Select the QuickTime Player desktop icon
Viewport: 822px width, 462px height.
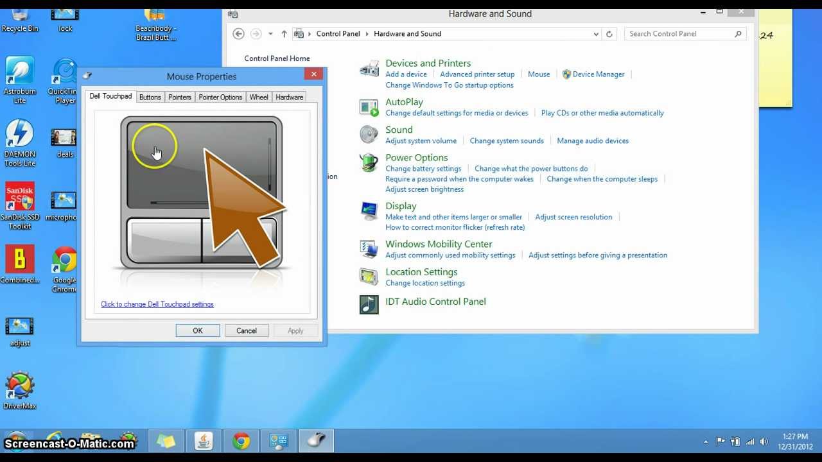[x=65, y=81]
